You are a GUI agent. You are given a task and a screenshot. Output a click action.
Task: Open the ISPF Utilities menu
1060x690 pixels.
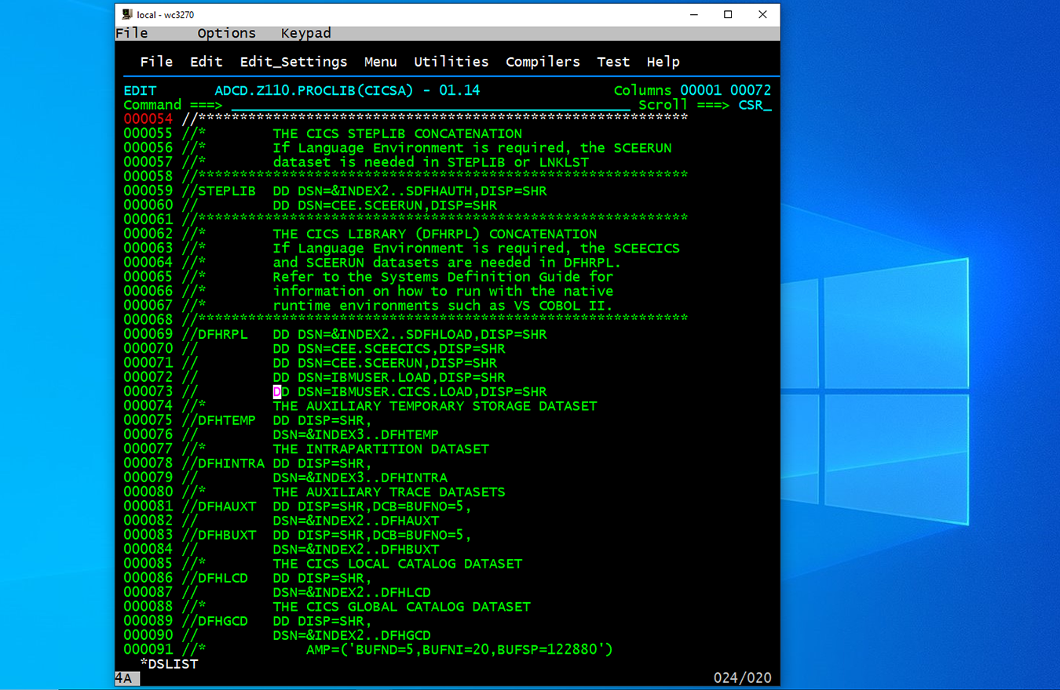click(x=451, y=62)
